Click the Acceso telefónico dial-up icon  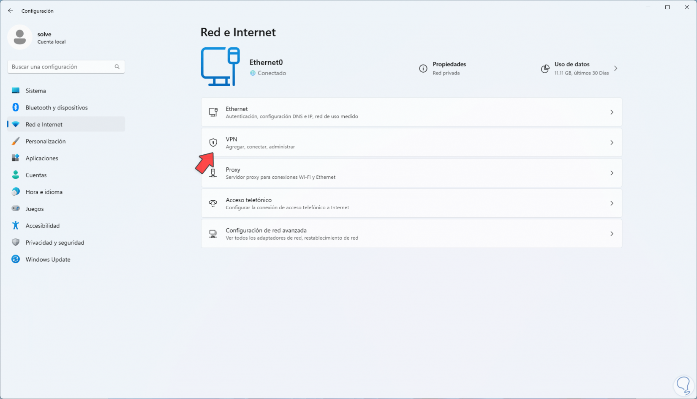[213, 204]
